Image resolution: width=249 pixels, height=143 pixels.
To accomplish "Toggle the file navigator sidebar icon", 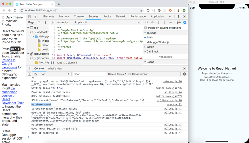I will tap(52, 22).
